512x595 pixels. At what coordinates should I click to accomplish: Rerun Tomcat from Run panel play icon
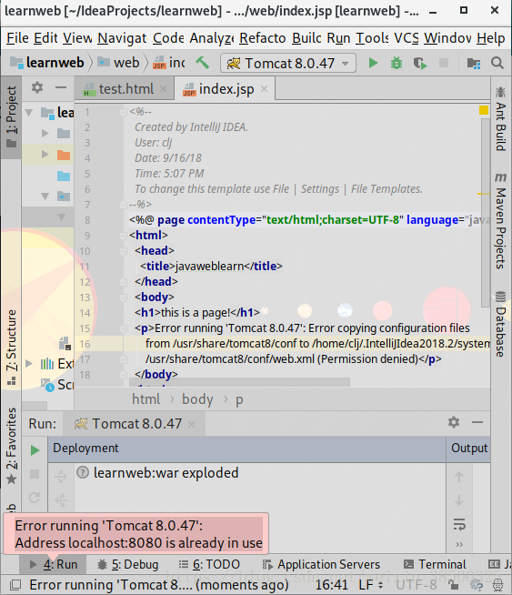click(35, 450)
